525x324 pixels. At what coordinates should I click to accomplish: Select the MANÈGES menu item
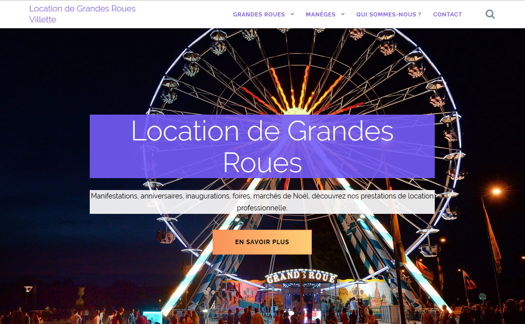click(x=320, y=14)
